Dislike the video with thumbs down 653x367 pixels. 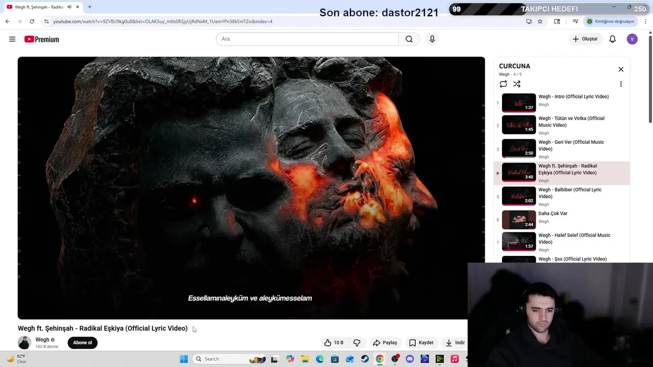(x=357, y=343)
